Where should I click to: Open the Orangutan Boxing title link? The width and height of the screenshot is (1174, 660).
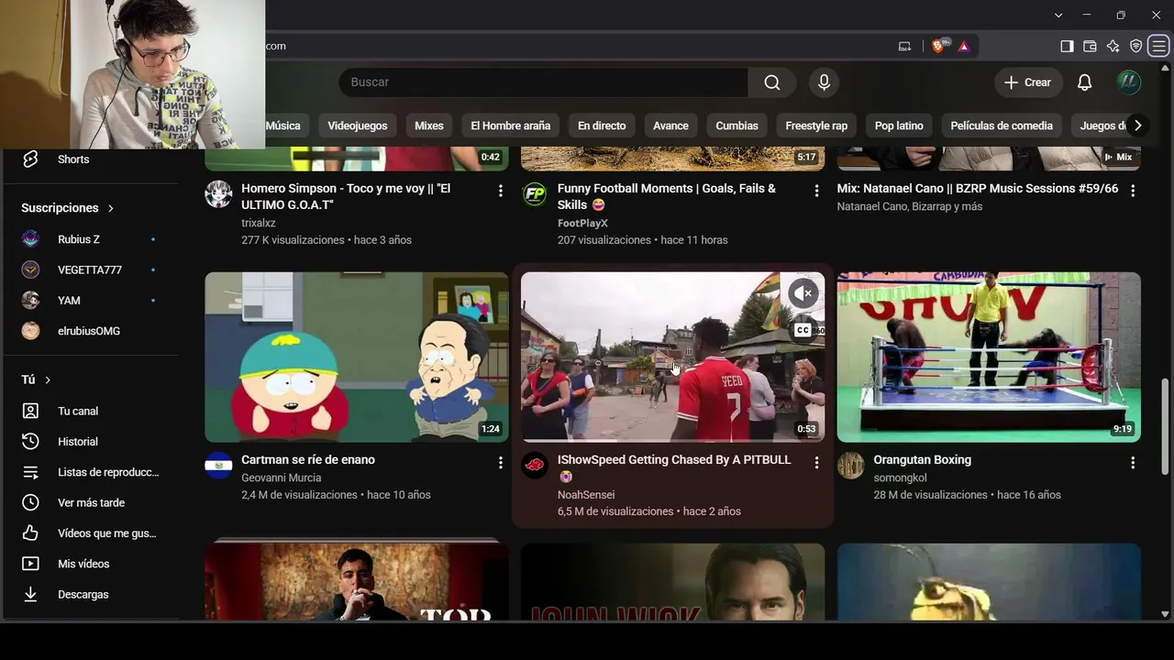point(922,460)
